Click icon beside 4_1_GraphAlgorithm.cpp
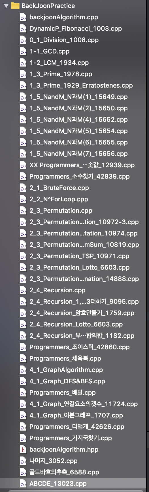The width and height of the screenshot is (149, 492). [x=23, y=370]
